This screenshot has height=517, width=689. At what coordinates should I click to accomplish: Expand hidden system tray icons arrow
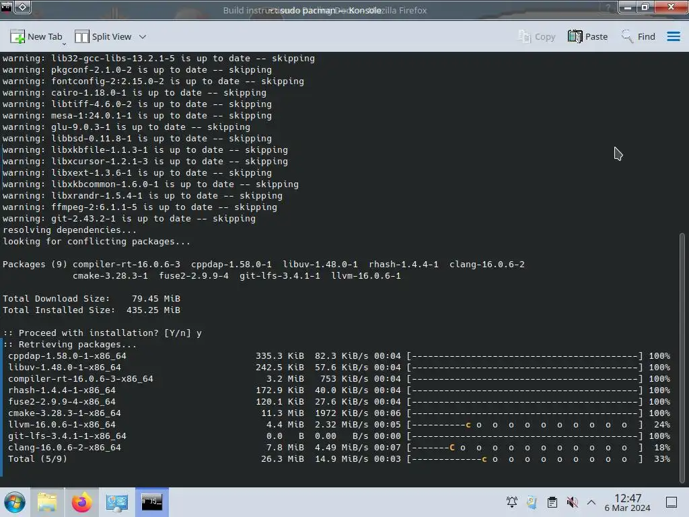(x=591, y=502)
